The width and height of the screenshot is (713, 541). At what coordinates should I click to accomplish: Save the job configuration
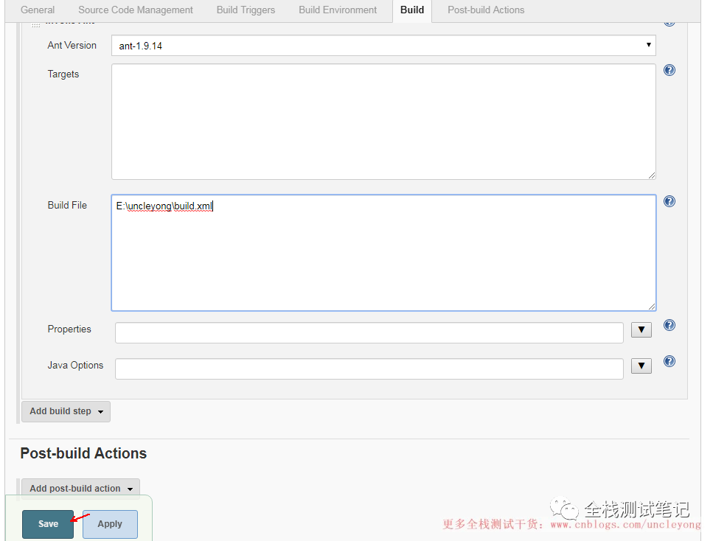pyautogui.click(x=48, y=524)
